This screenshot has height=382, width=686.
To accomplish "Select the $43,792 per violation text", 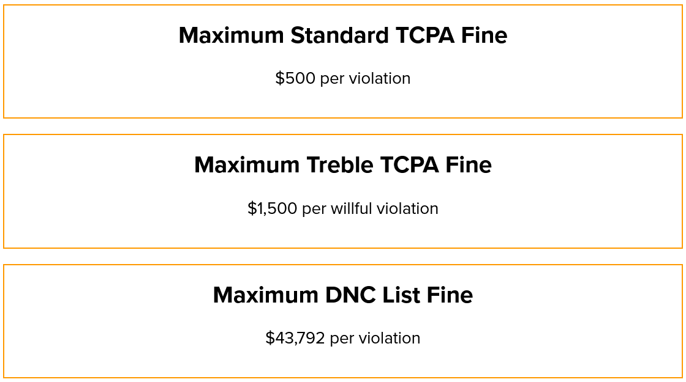I will coord(342,339).
